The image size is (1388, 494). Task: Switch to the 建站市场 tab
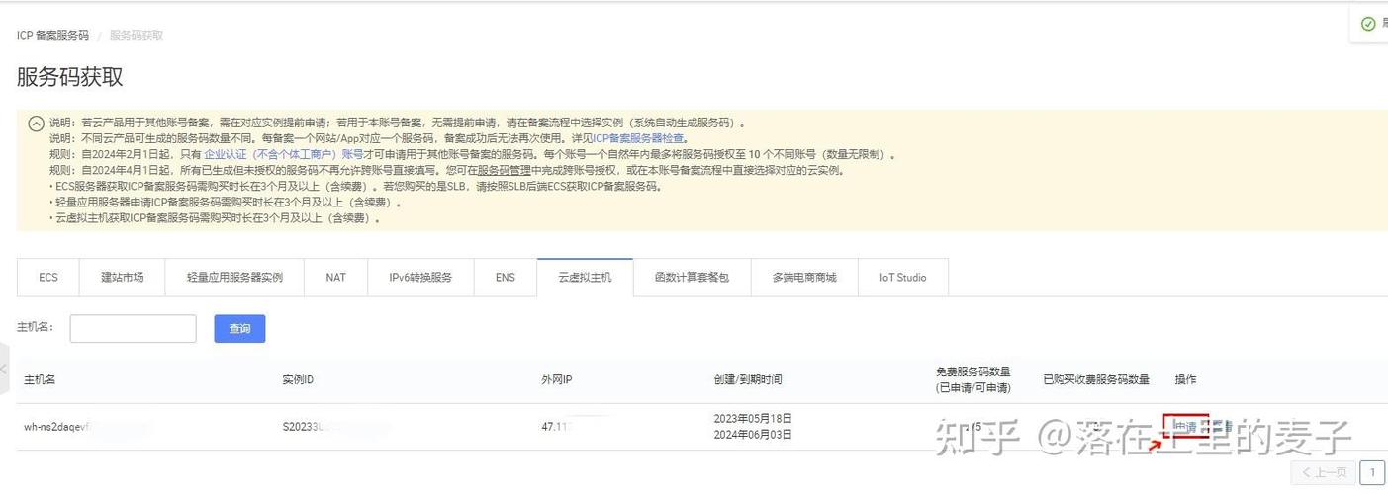(123, 278)
